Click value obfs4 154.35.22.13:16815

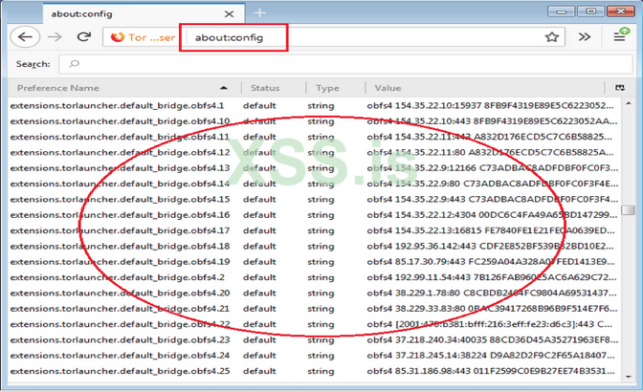click(x=491, y=230)
